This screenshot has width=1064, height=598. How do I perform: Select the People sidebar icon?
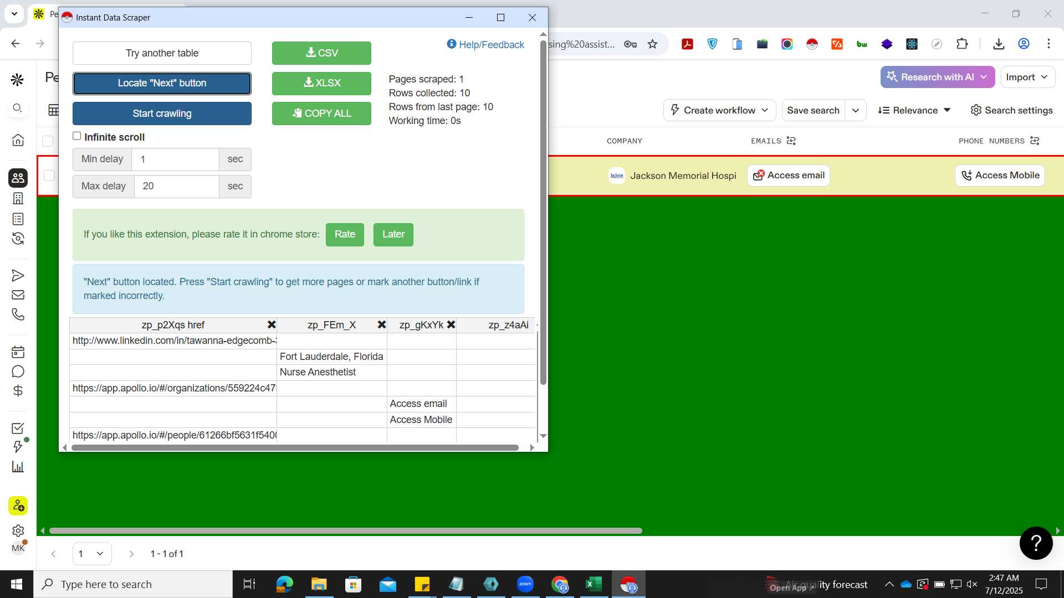(18, 178)
